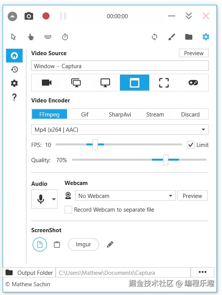Viewport: 222px width, 295px height.
Task: Open the recent history sidebar tab
Action: coord(14,69)
